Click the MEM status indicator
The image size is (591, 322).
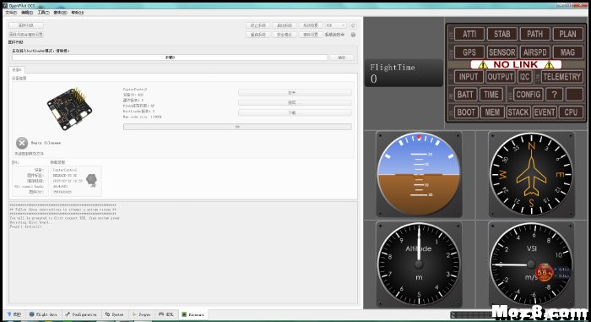tap(492, 112)
